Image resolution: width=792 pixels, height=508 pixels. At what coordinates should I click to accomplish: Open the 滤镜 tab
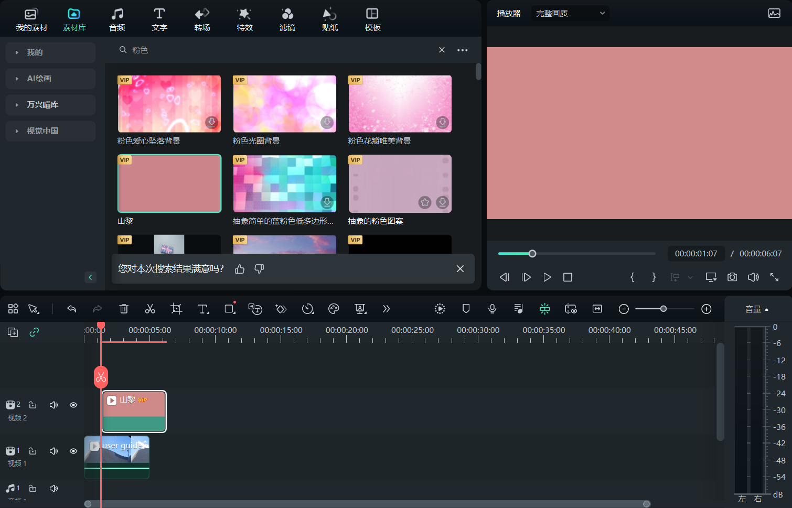click(287, 19)
